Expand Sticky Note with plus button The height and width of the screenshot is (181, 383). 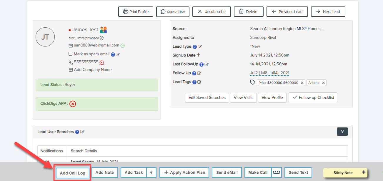coord(364,172)
